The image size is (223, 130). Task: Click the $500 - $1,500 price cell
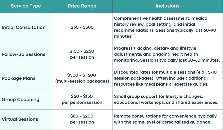82,78
